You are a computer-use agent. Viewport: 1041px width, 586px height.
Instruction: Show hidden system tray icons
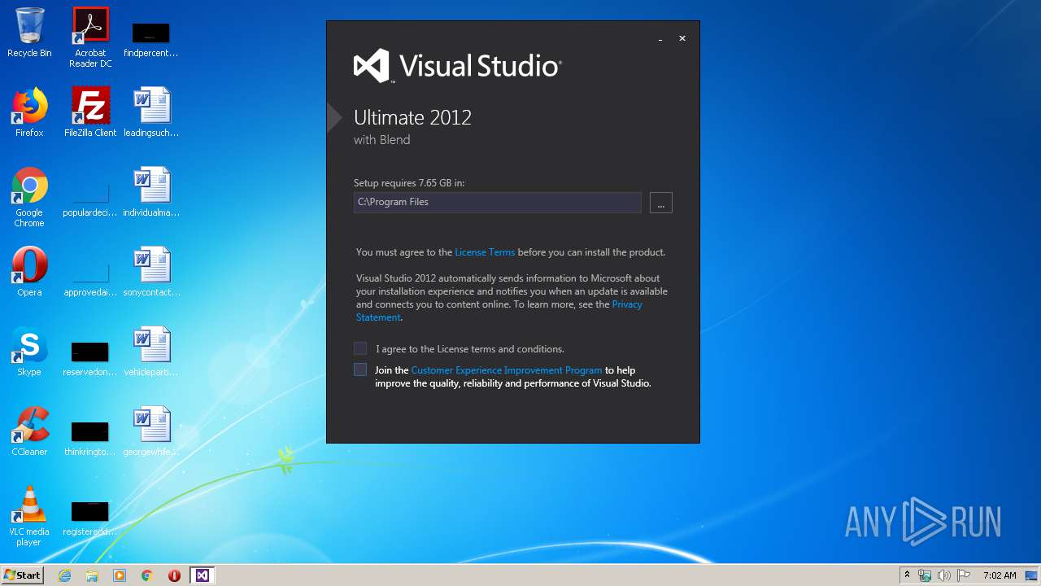(x=907, y=575)
